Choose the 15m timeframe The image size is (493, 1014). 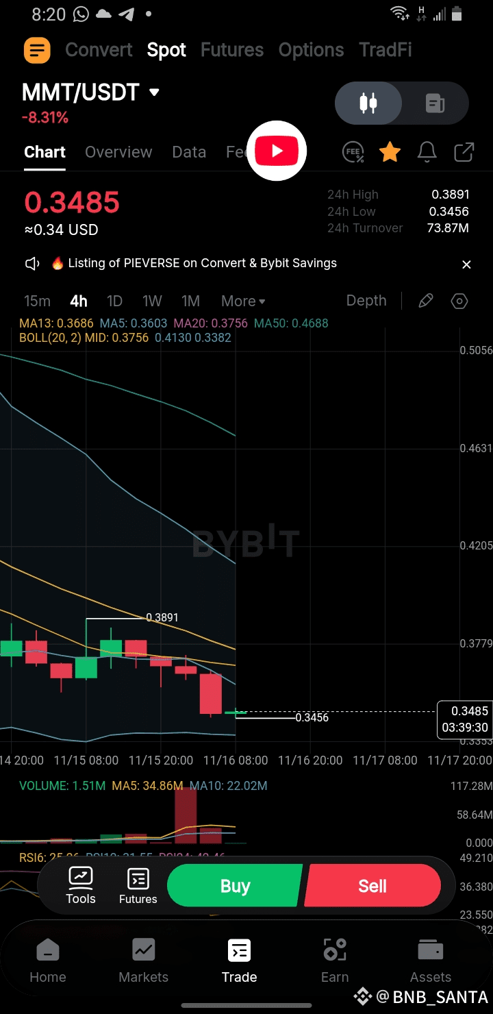point(38,301)
